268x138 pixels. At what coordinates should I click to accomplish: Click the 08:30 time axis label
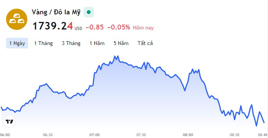click(x=235, y=135)
